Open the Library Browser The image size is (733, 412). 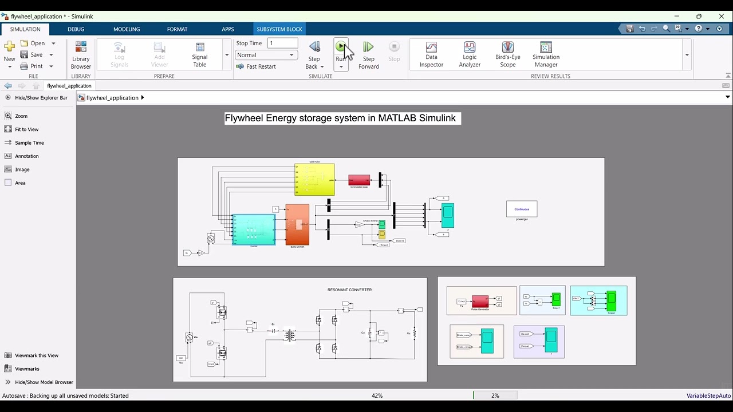[x=81, y=55]
